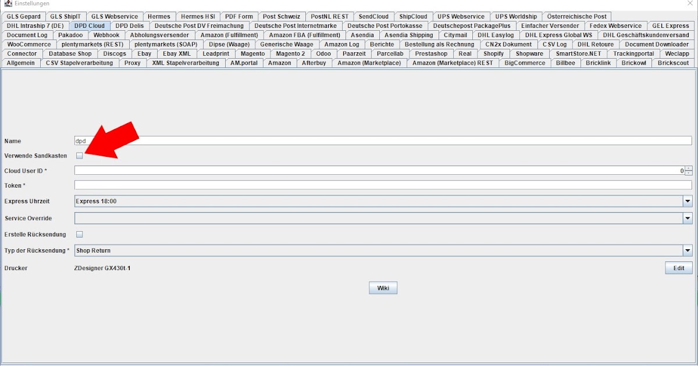Open the Citymail tab

tap(455, 35)
